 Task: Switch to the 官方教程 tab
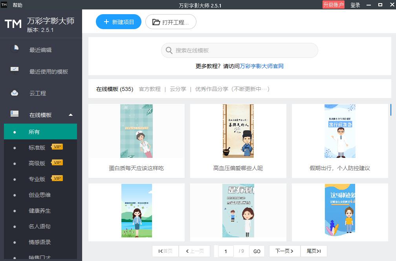point(150,89)
